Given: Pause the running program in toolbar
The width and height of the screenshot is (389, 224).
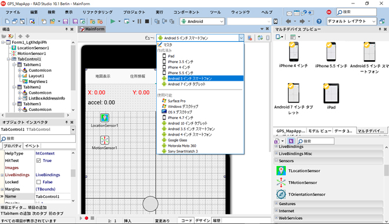Looking at the screenshot, I should click(140, 21).
